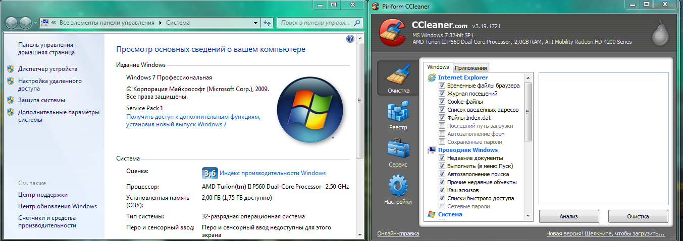Open recent pages dropdown next to nav arrows
Screen dimensions: 683x241
pos(35,23)
